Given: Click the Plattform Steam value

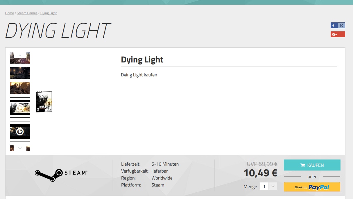Looking at the screenshot, I should pyautogui.click(x=158, y=185).
